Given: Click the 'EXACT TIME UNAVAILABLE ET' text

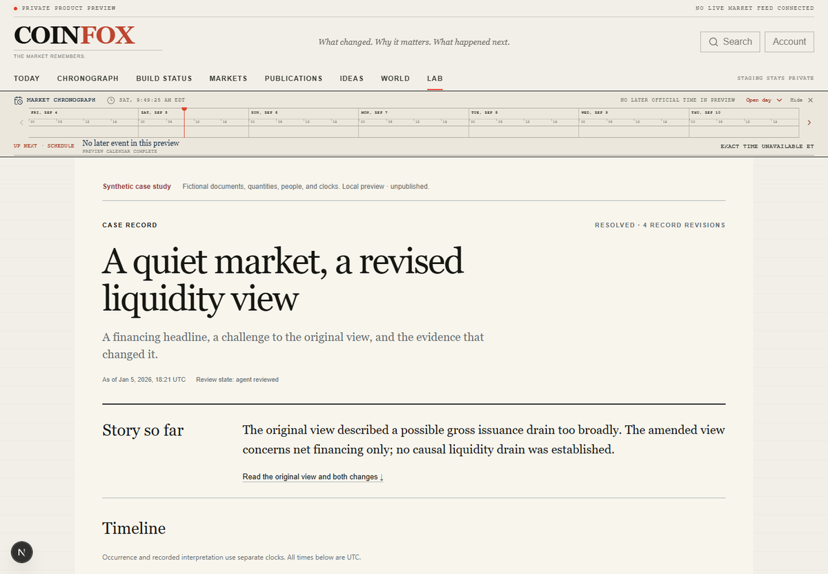Looking at the screenshot, I should coord(767,146).
